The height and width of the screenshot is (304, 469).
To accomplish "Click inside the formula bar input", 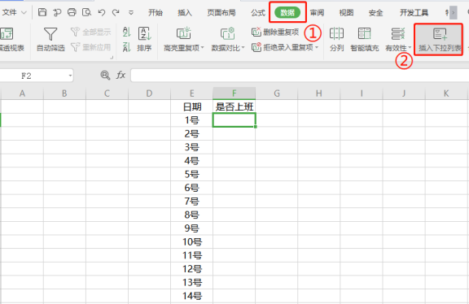I will pyautogui.click(x=300, y=76).
